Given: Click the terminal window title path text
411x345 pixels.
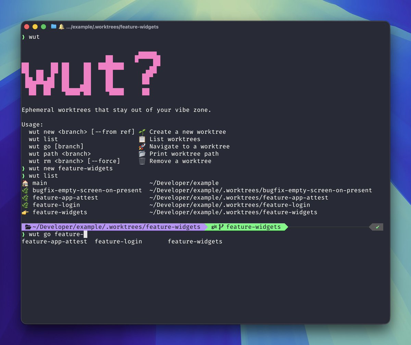Looking at the screenshot, I should pyautogui.click(x=112, y=27).
